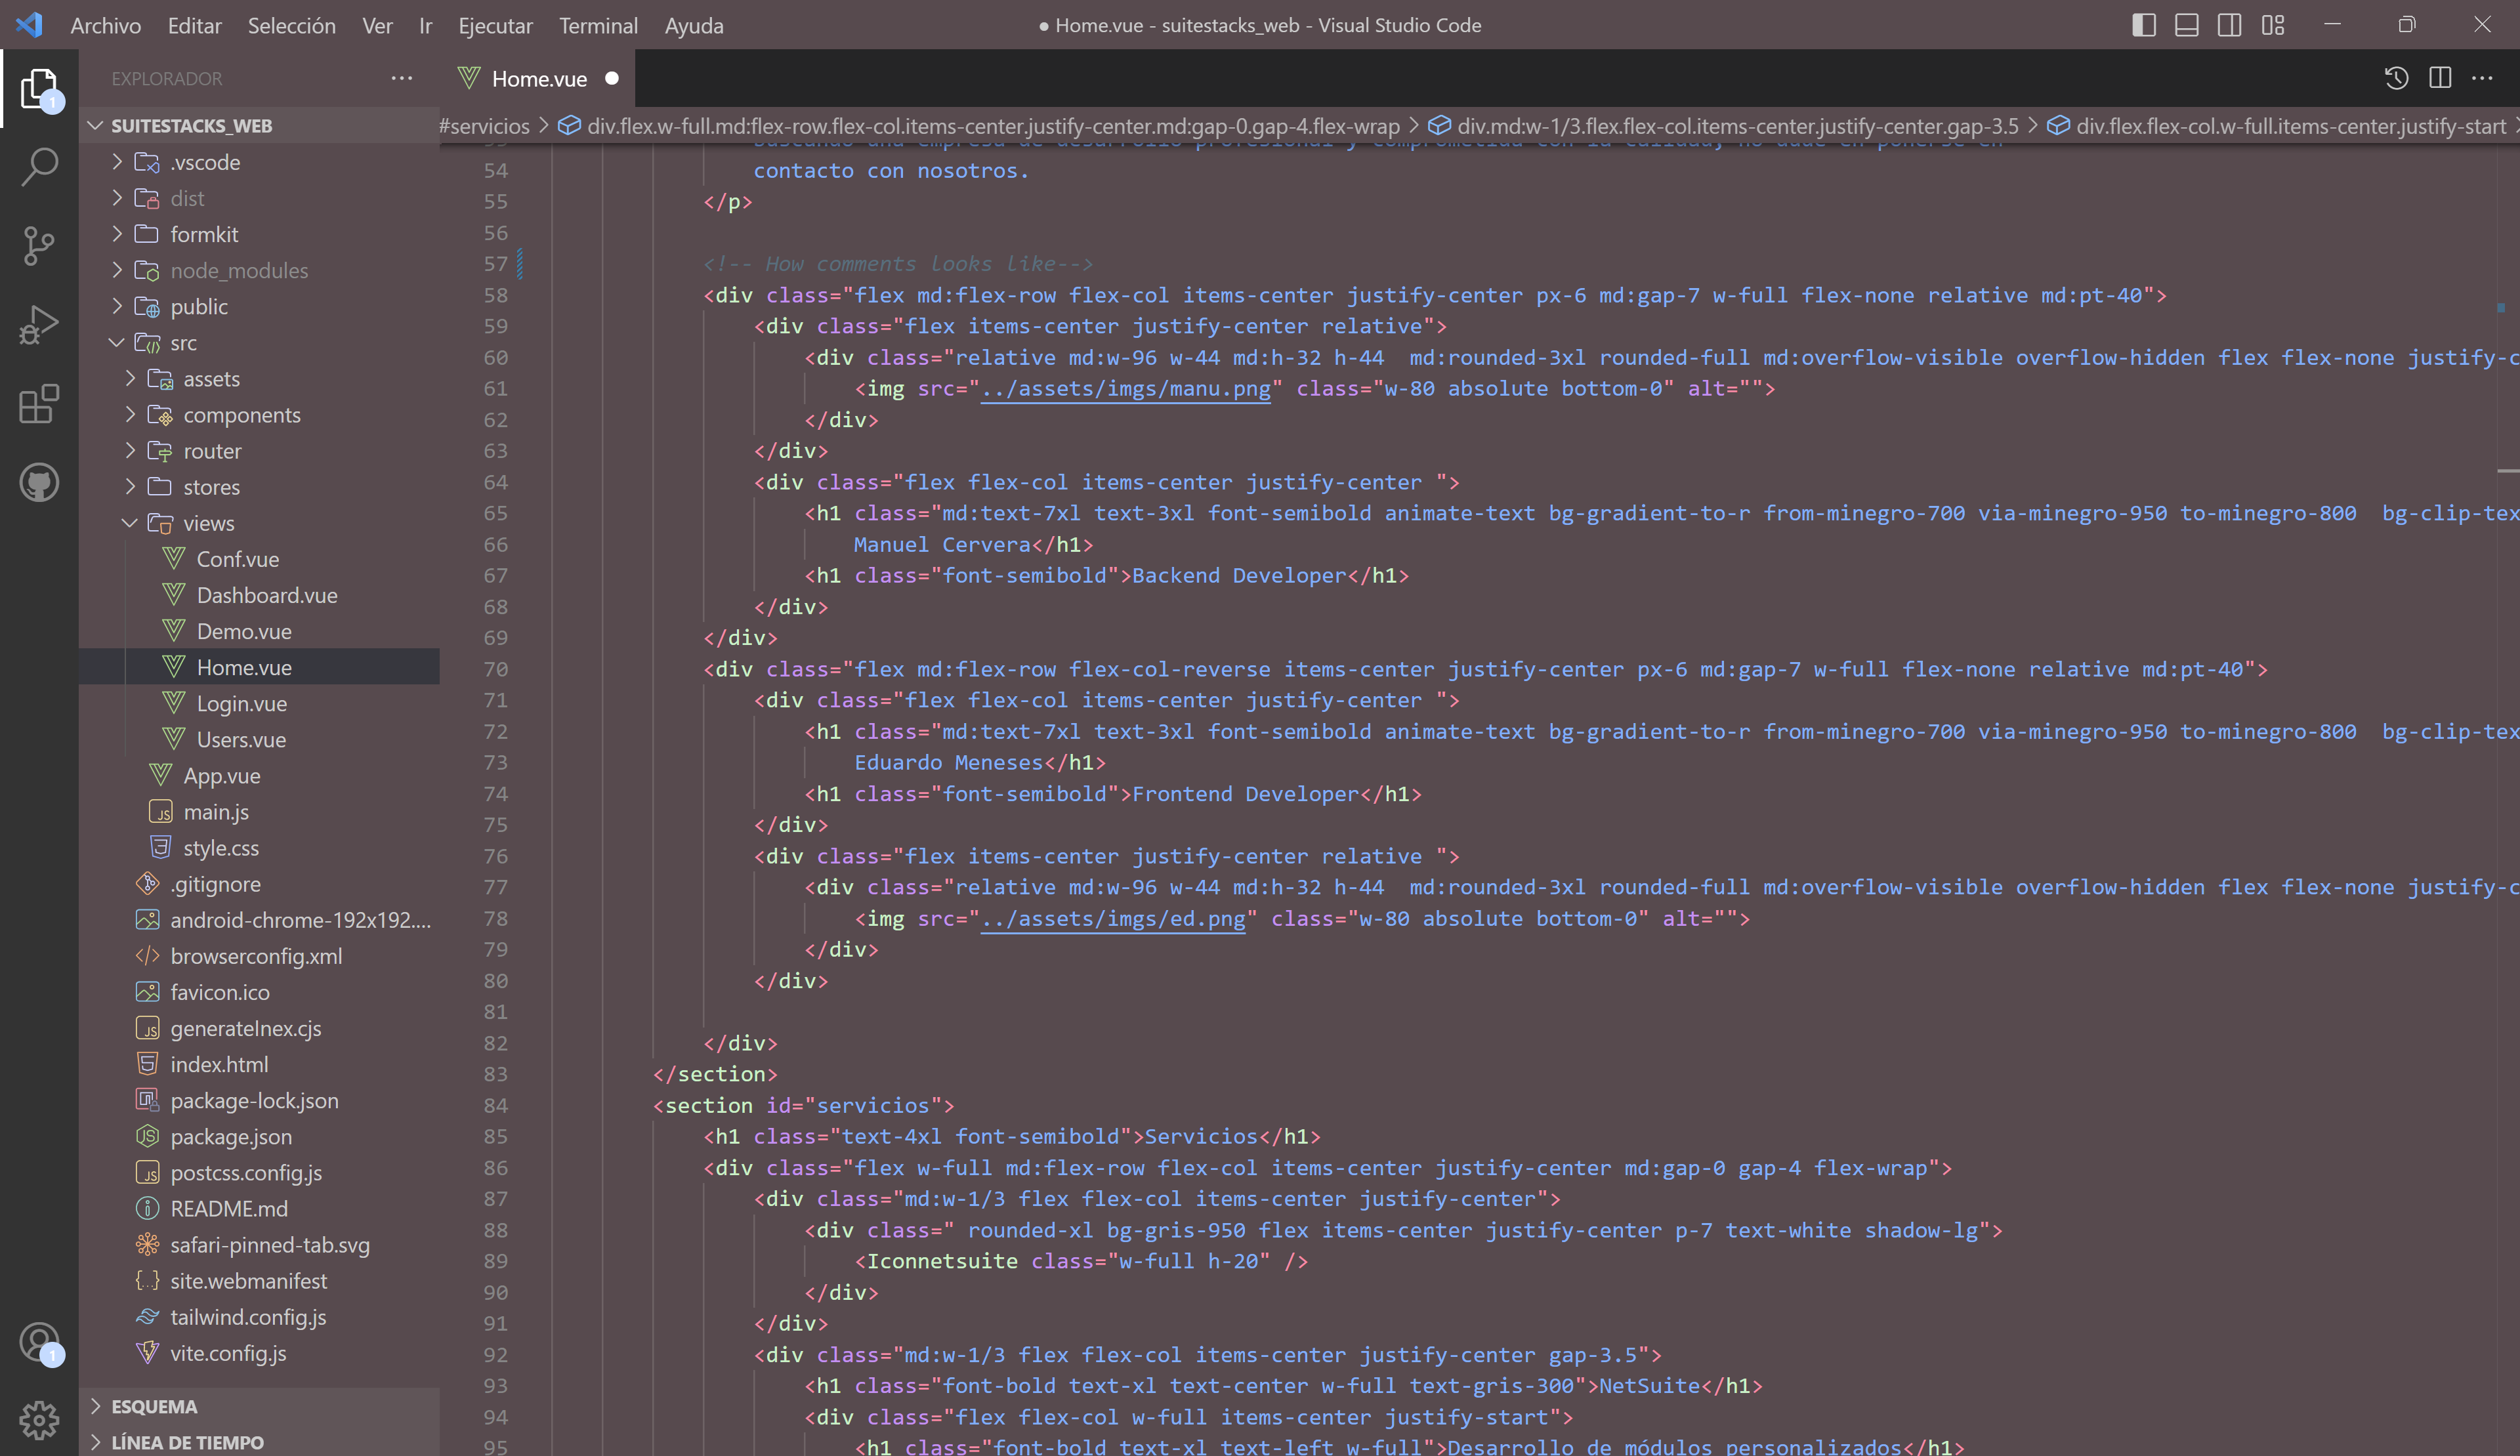Click #servicios breadcrumb item
Viewport: 2520px width, 1456px height.
[x=485, y=126]
